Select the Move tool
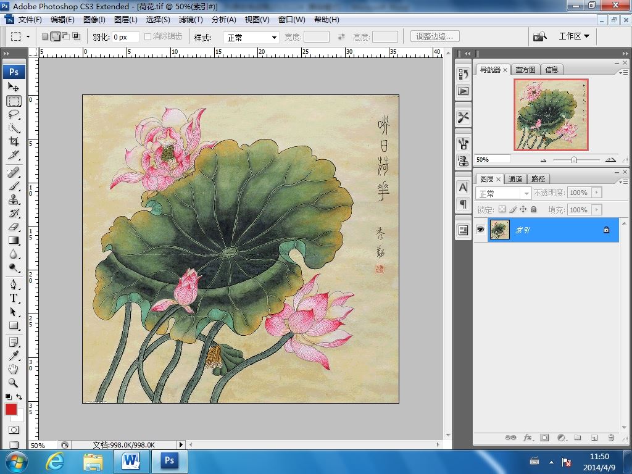This screenshot has height=474, width=632. click(x=14, y=87)
